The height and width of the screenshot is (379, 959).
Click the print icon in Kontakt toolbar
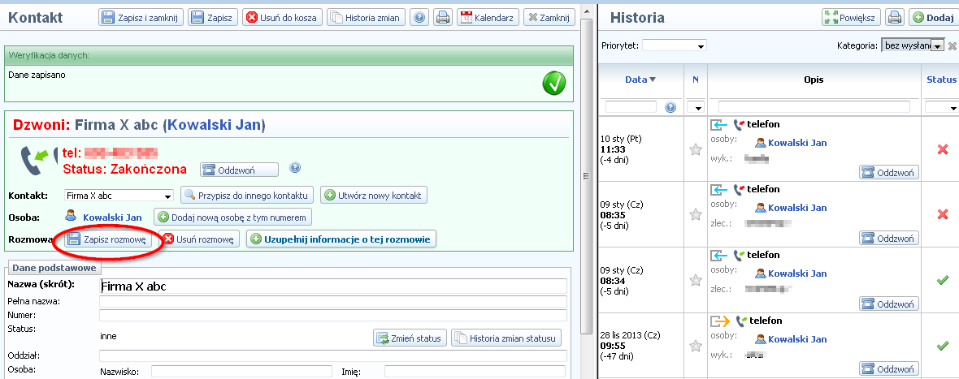tap(442, 17)
